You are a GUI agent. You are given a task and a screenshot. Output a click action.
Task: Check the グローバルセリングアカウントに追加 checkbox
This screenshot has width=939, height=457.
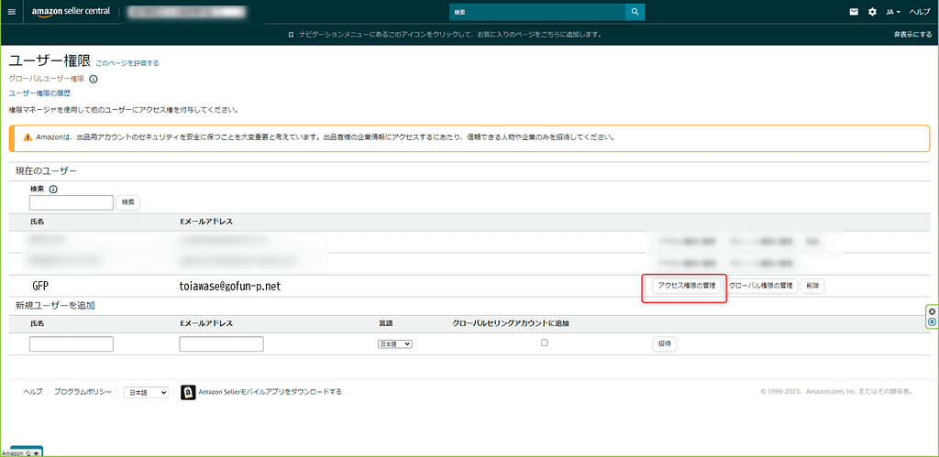pos(545,343)
